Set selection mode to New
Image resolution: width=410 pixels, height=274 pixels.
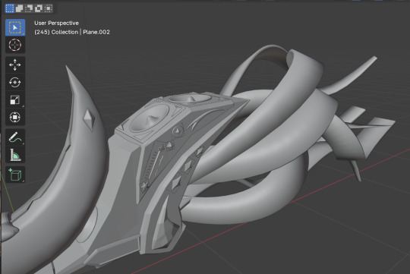[x=10, y=8]
